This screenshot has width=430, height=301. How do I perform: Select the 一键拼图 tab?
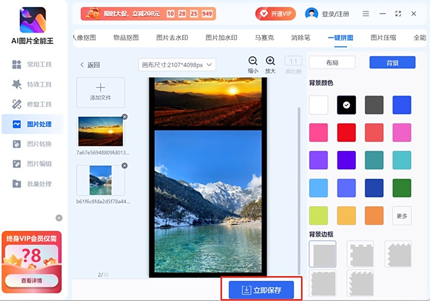point(341,38)
